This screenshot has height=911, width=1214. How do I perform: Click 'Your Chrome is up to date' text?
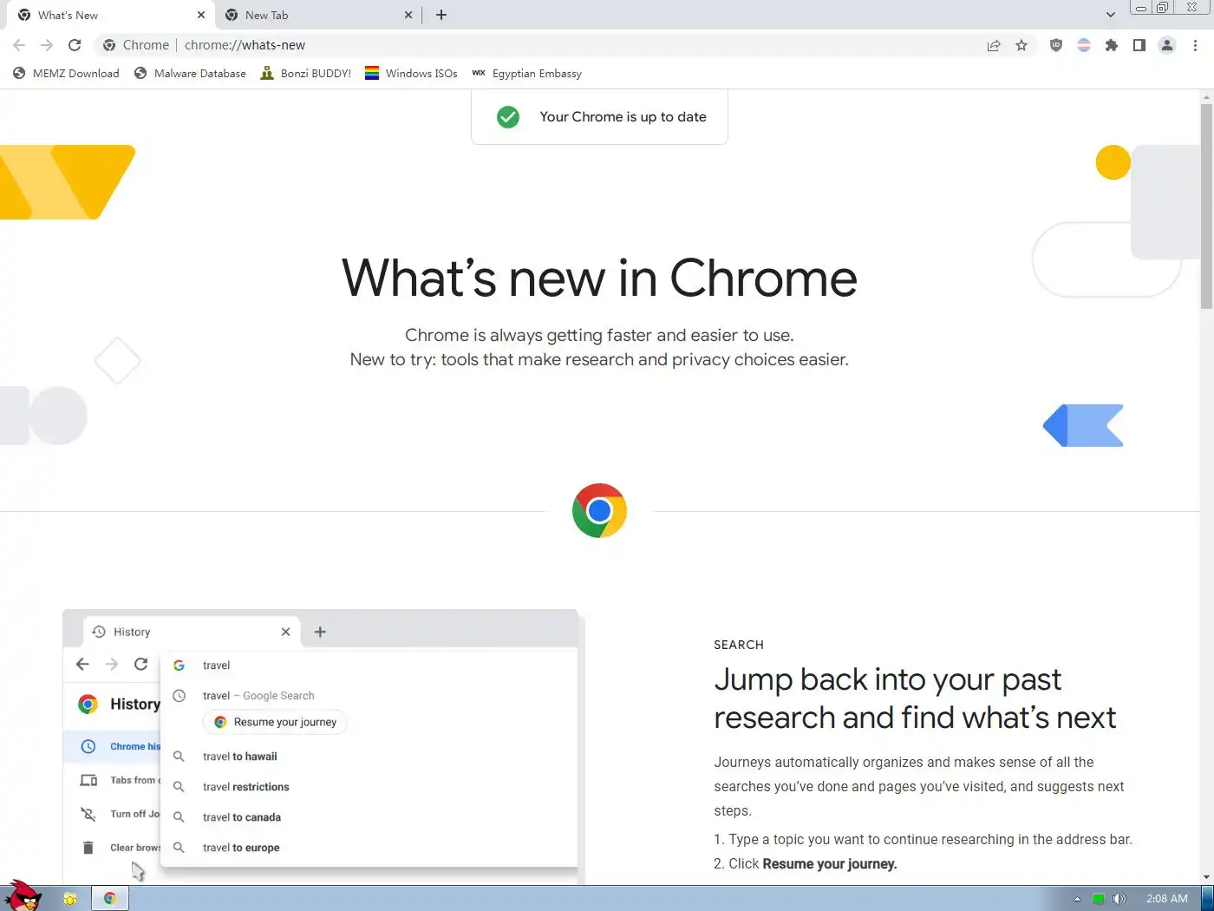coord(623,117)
